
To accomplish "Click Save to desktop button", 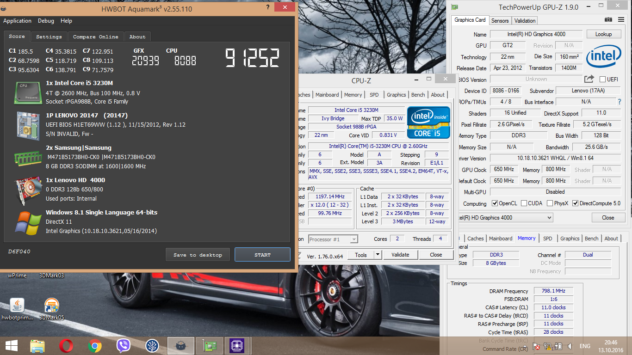I will [x=198, y=255].
